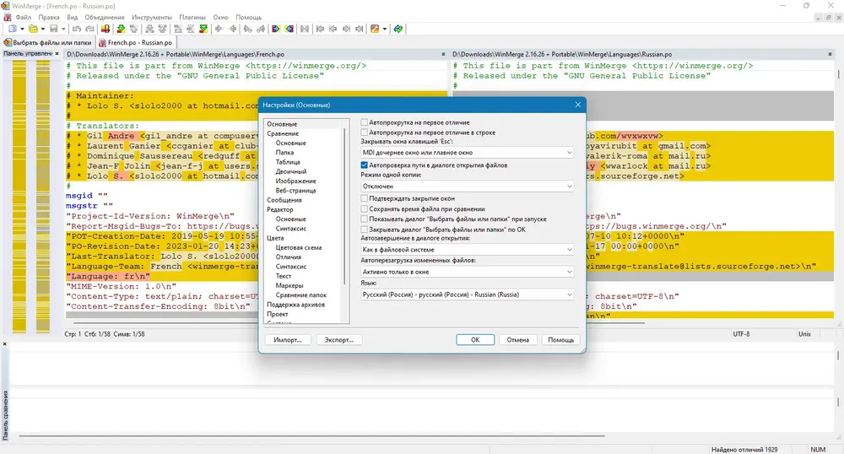The width and height of the screenshot is (844, 454).
Task: Open the Правка menu
Action: pos(49,17)
